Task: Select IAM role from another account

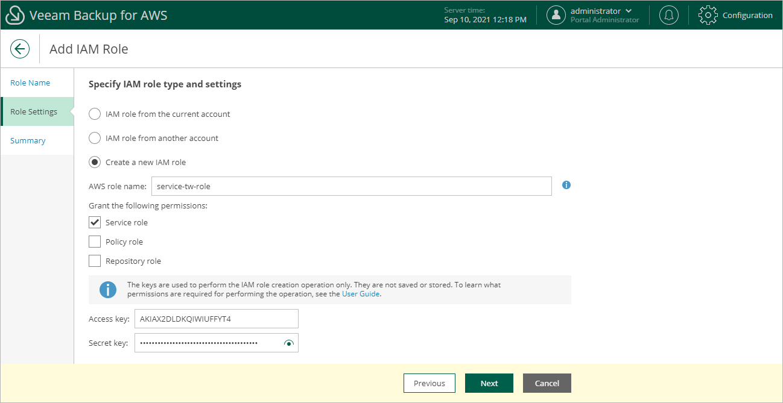Action: pos(95,138)
